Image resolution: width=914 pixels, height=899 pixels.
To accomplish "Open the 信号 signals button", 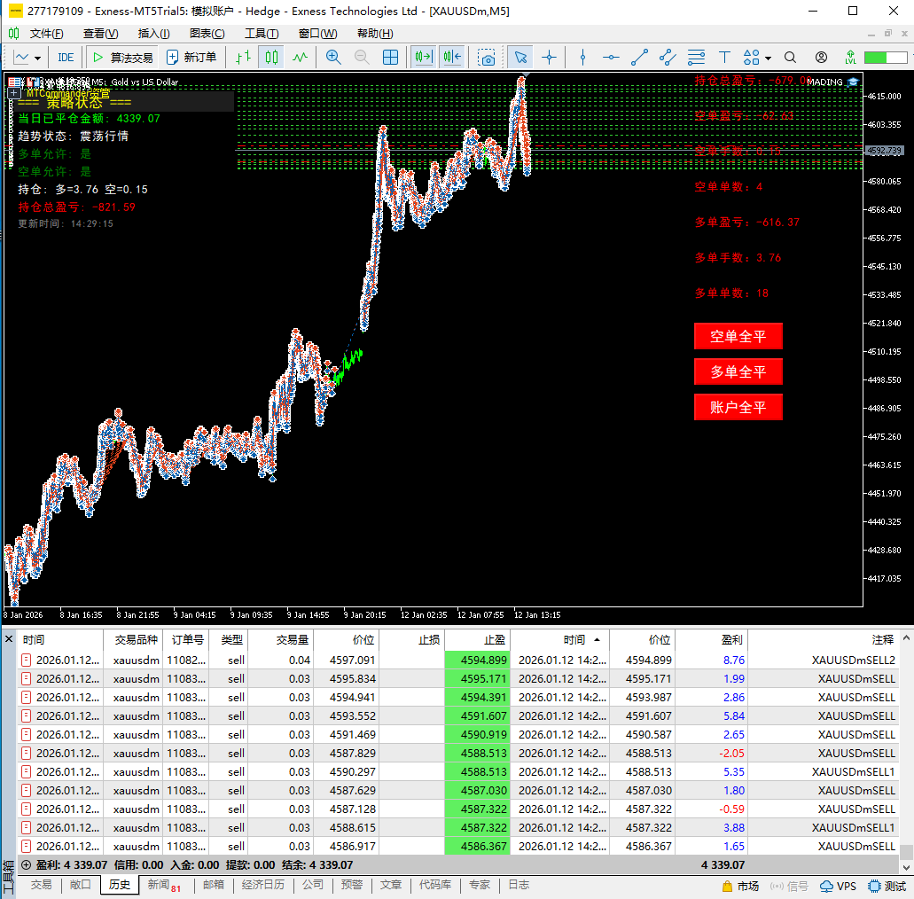I will coord(789,887).
